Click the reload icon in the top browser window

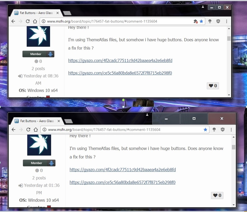28,21
